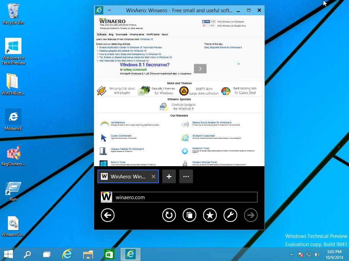Click the Winaero site favicon beside address bar
Screen dimensions: 349x261
point(106,197)
